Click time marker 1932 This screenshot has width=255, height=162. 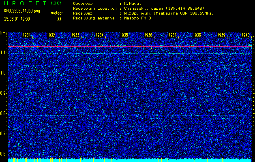[x=51, y=35]
